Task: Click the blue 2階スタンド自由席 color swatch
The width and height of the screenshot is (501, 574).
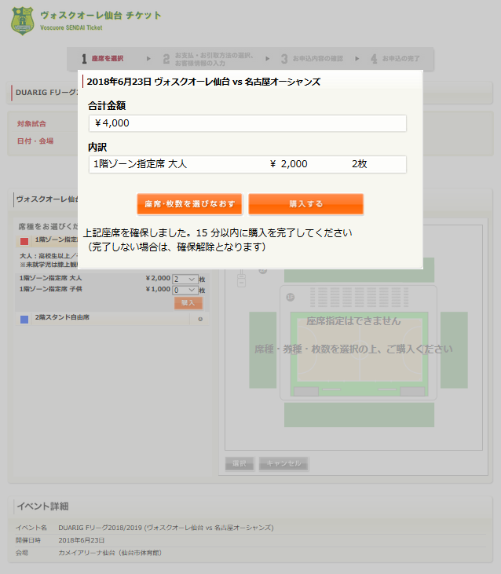Action: click(x=24, y=320)
